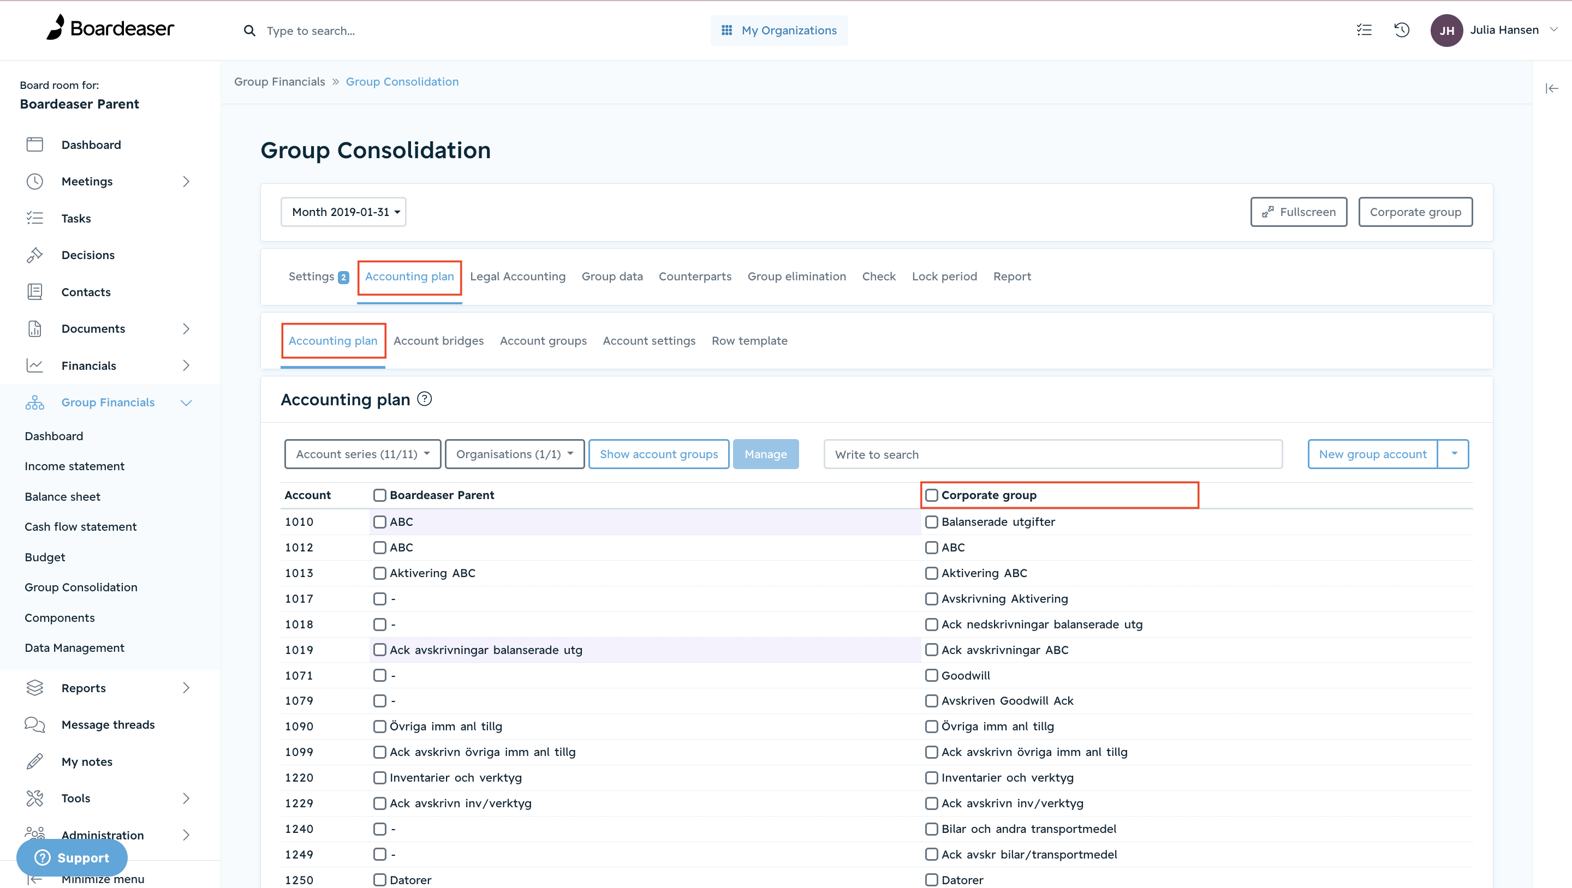Click the Write to search field

point(1053,454)
